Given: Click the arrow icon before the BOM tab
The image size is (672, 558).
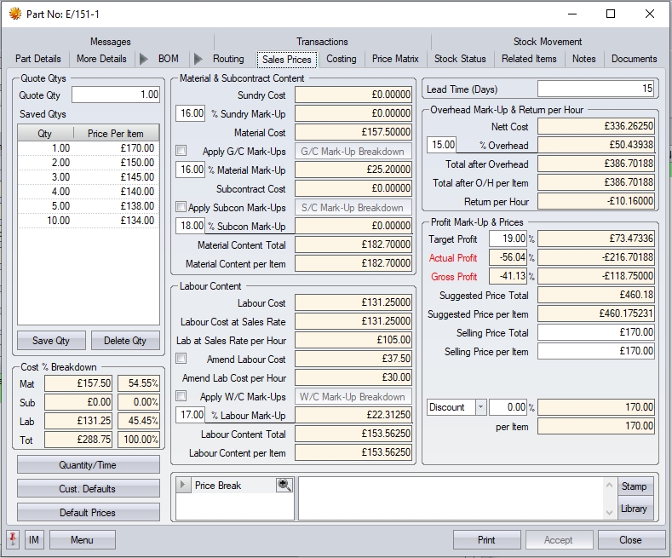Looking at the screenshot, I should click(143, 59).
